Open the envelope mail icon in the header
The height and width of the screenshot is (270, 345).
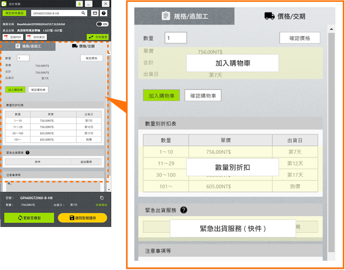[95, 13]
